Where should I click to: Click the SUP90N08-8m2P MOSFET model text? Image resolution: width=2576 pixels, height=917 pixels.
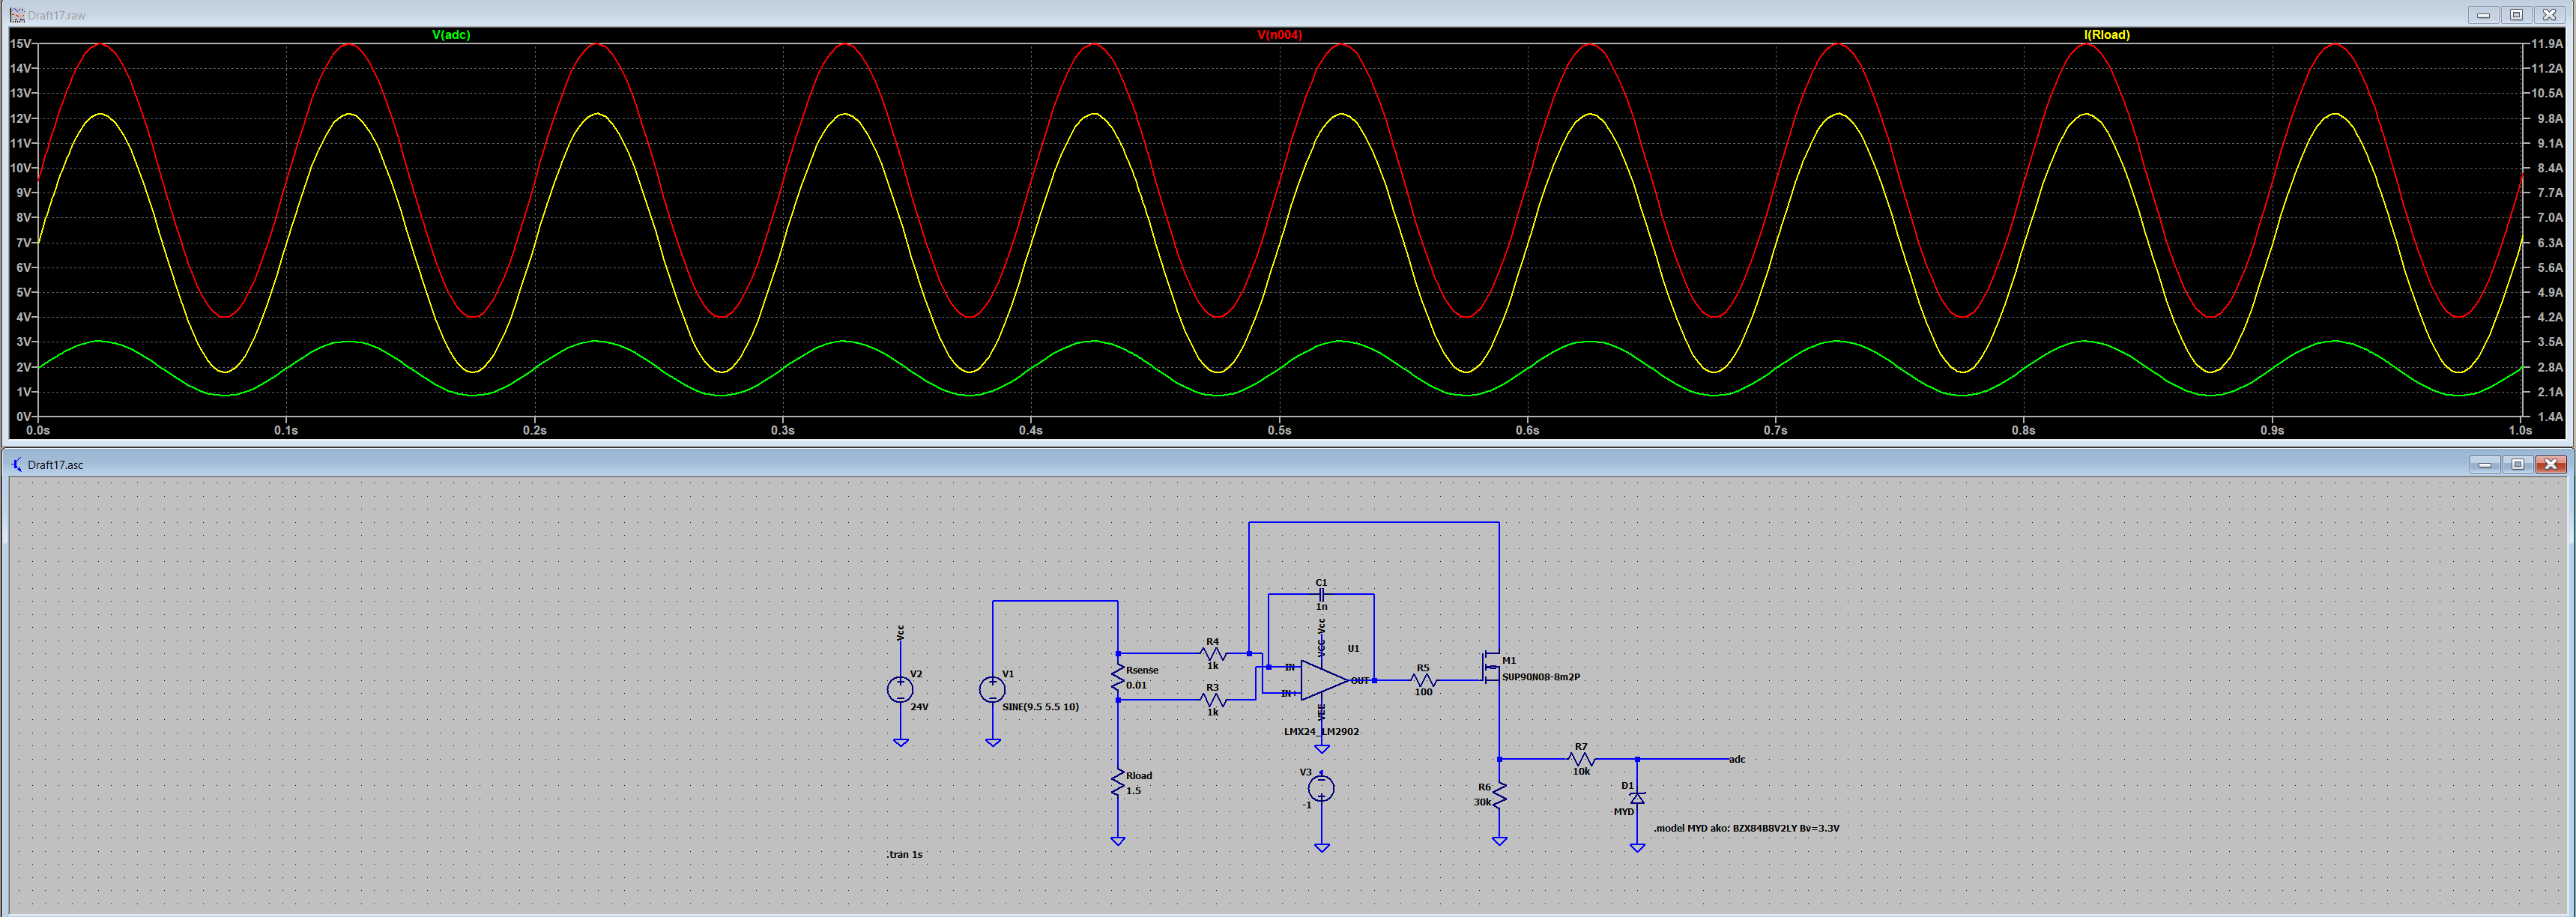coord(1541,677)
